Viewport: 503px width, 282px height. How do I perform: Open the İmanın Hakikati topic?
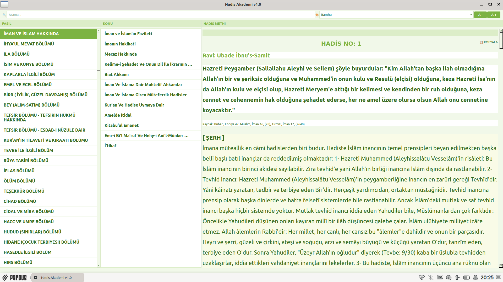point(120,44)
